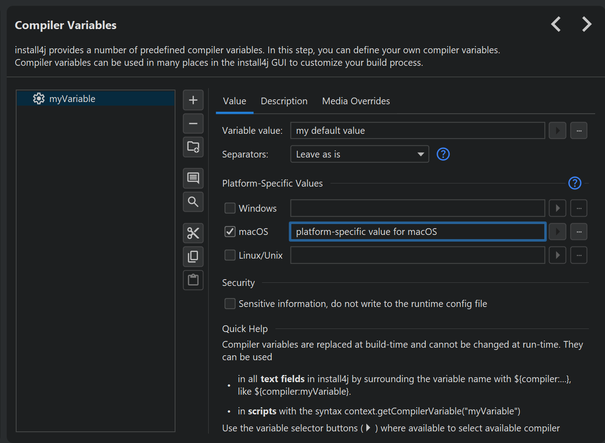Open the Separators dropdown
This screenshot has width=605, height=443.
coord(360,154)
